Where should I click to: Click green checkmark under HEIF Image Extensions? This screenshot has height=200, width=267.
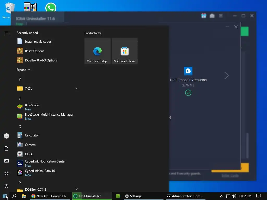[188, 93]
